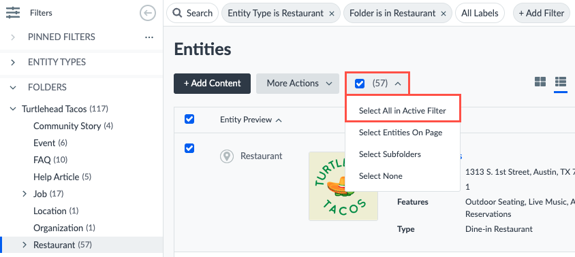Image resolution: width=575 pixels, height=257 pixels.
Task: Open the More Actions dropdown
Action: pyautogui.click(x=298, y=84)
